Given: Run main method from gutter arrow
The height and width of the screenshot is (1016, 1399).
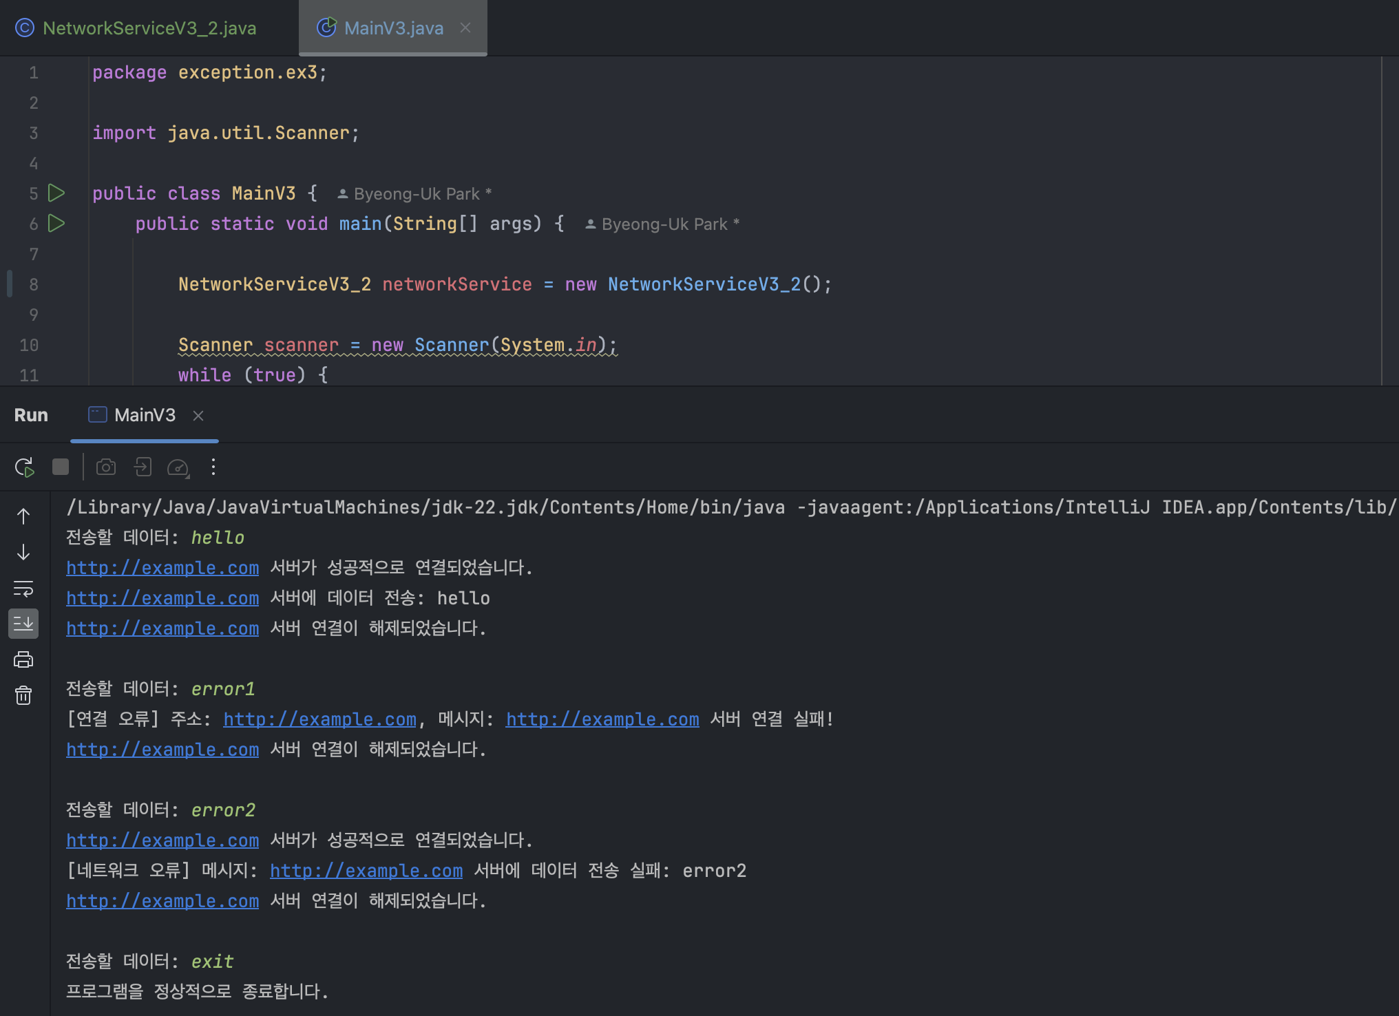Looking at the screenshot, I should [x=56, y=224].
